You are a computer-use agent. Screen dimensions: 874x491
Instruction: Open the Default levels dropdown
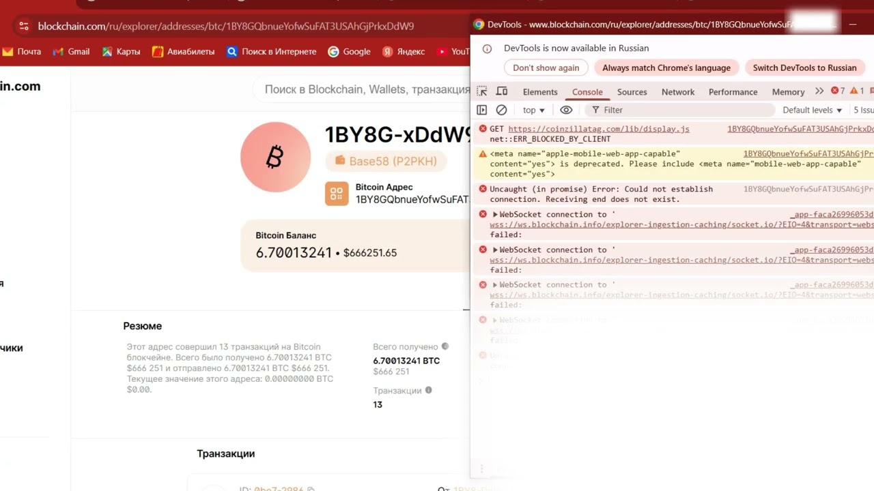click(813, 110)
